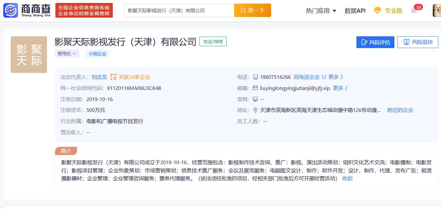Image resolution: width=441 pixels, height=209 pixels.
Task: Click the monitor icon beside 官网
Action: [x=255, y=99]
